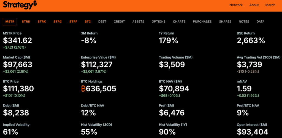Open the ASSETS tab

tap(138, 22)
